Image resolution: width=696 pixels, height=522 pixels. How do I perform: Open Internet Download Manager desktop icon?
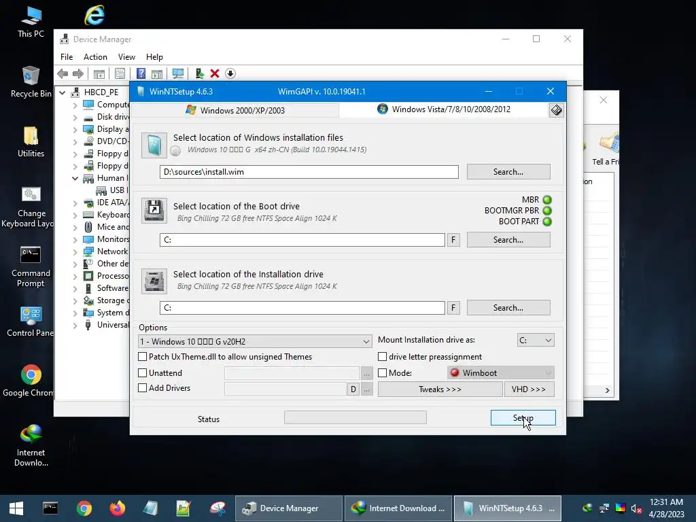pyautogui.click(x=31, y=445)
